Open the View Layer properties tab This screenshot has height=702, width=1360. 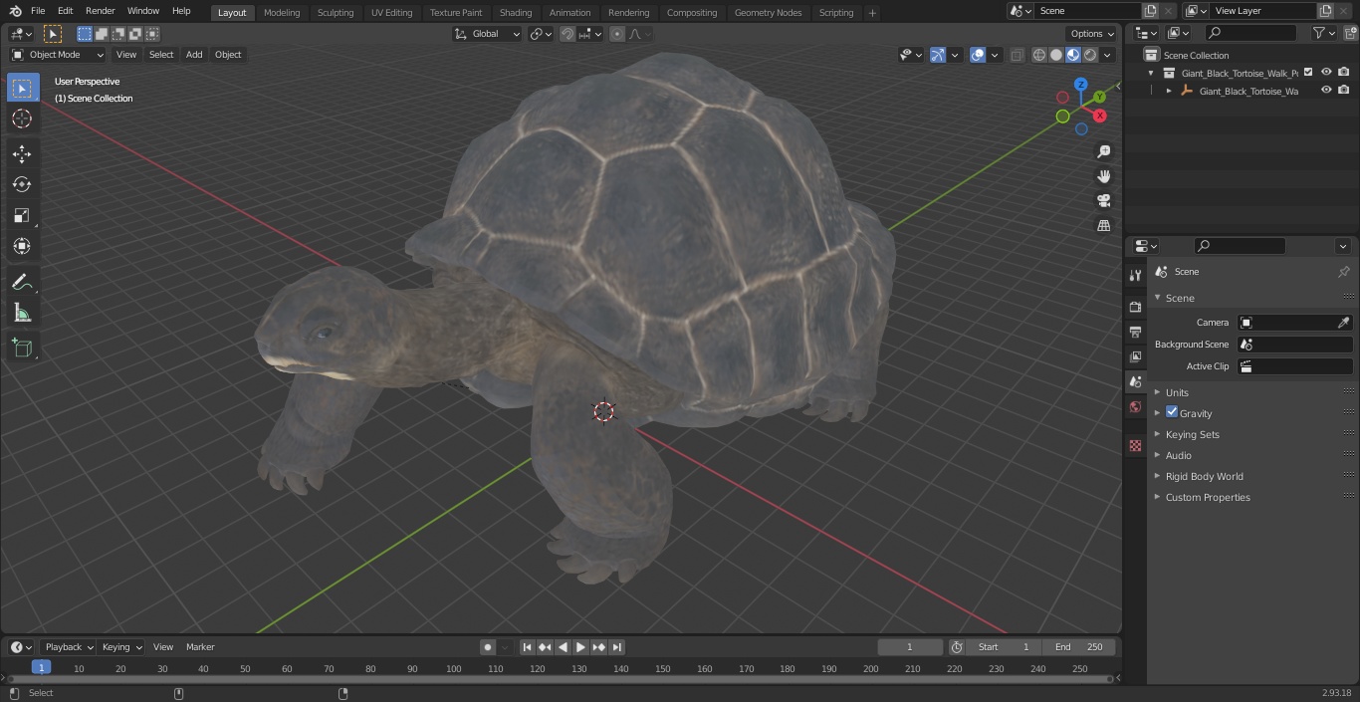[1135, 356]
